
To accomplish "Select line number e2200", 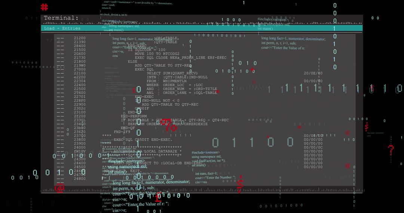I will point(80,77).
